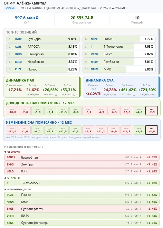
Task: Select the авг -3,0 NAV change tile
Action: (152, 130)
